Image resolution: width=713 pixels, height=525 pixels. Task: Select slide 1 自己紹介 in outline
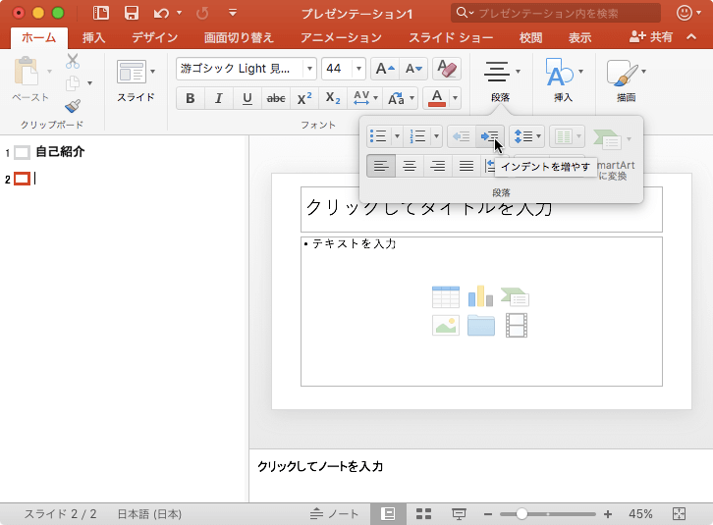tap(59, 152)
